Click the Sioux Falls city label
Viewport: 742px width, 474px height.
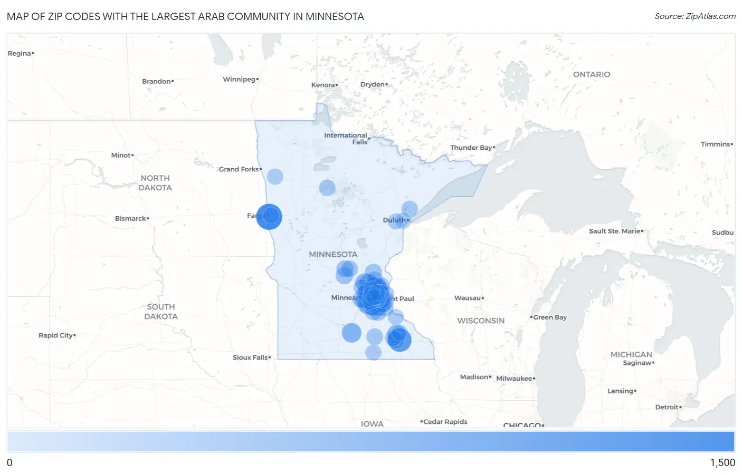(x=252, y=357)
